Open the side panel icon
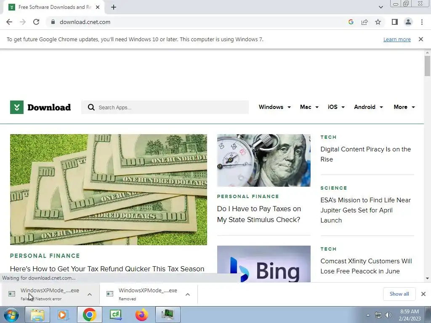The width and height of the screenshot is (431, 323). tap(395, 22)
